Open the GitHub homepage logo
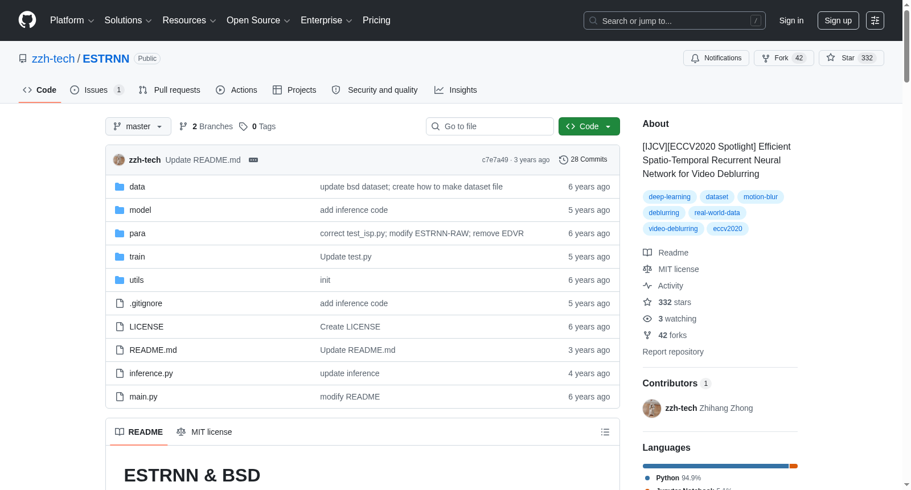 [27, 20]
